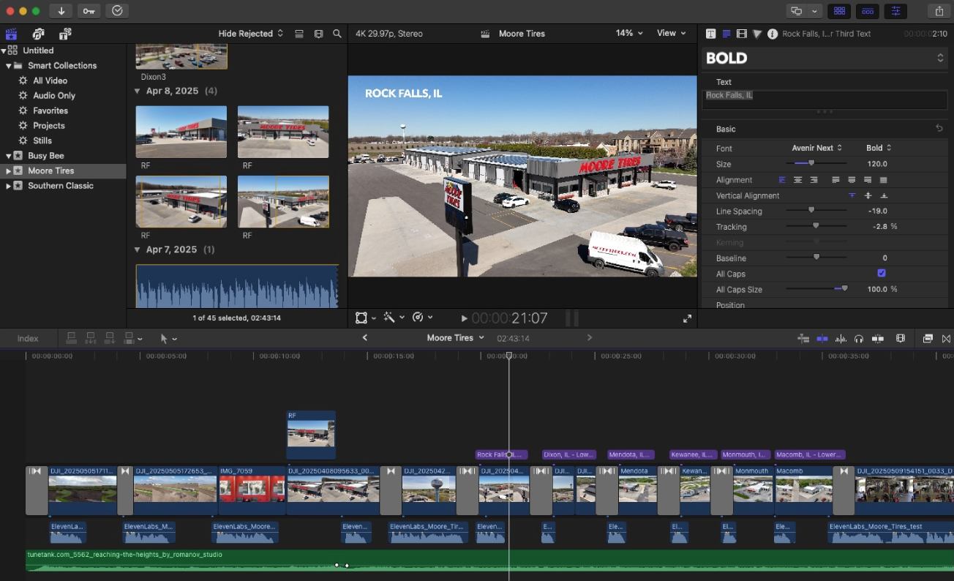954x581 pixels.
Task: Open the viewer zoom 14% dropdown
Action: click(629, 34)
